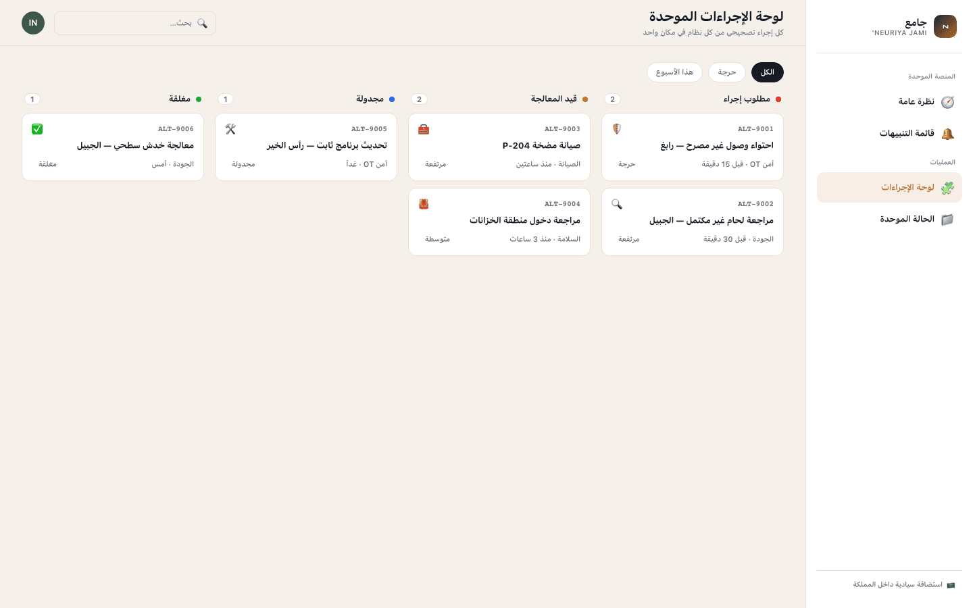Click the count badge of مجدولة column
The image size is (973, 608).
pos(226,99)
